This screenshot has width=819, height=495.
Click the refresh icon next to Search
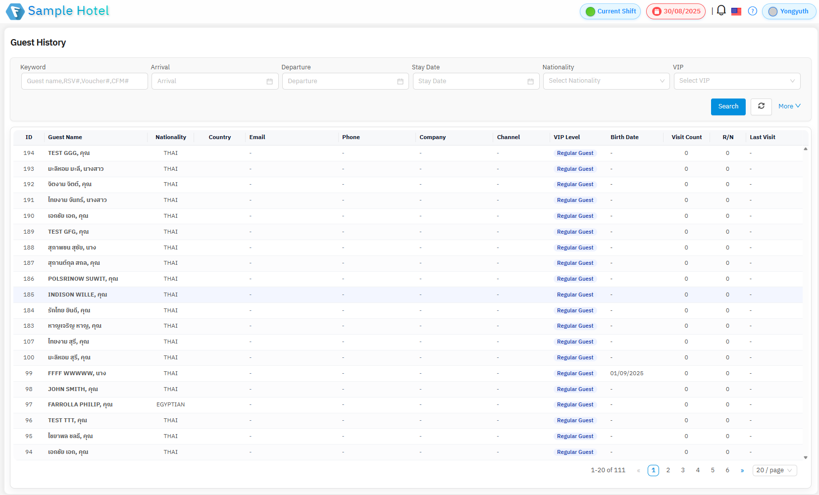(761, 106)
